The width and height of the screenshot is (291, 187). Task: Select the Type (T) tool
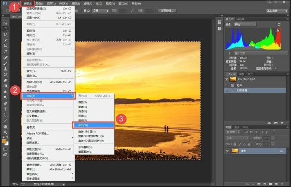coord(5,109)
